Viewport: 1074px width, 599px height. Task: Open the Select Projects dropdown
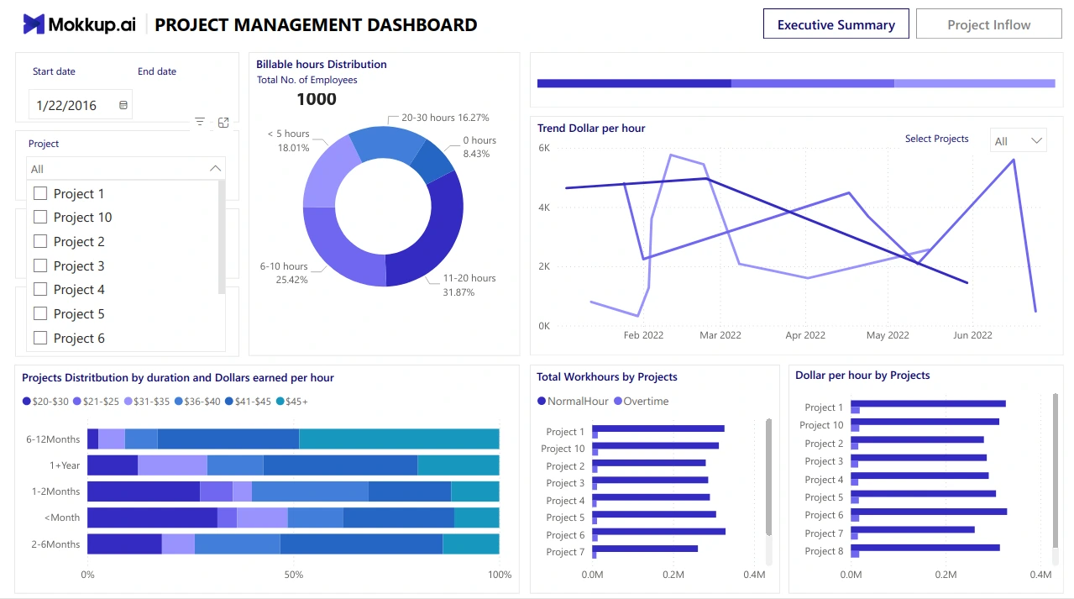pos(1019,140)
